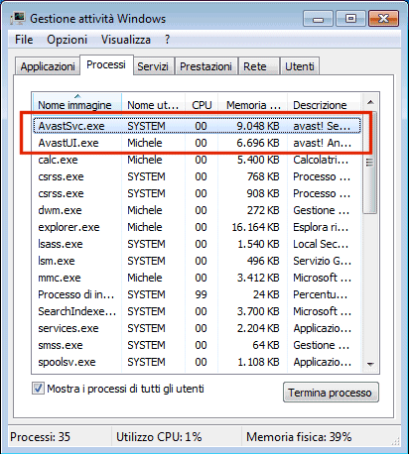Open the question mark help menu
The width and height of the screenshot is (409, 454).
click(x=167, y=40)
